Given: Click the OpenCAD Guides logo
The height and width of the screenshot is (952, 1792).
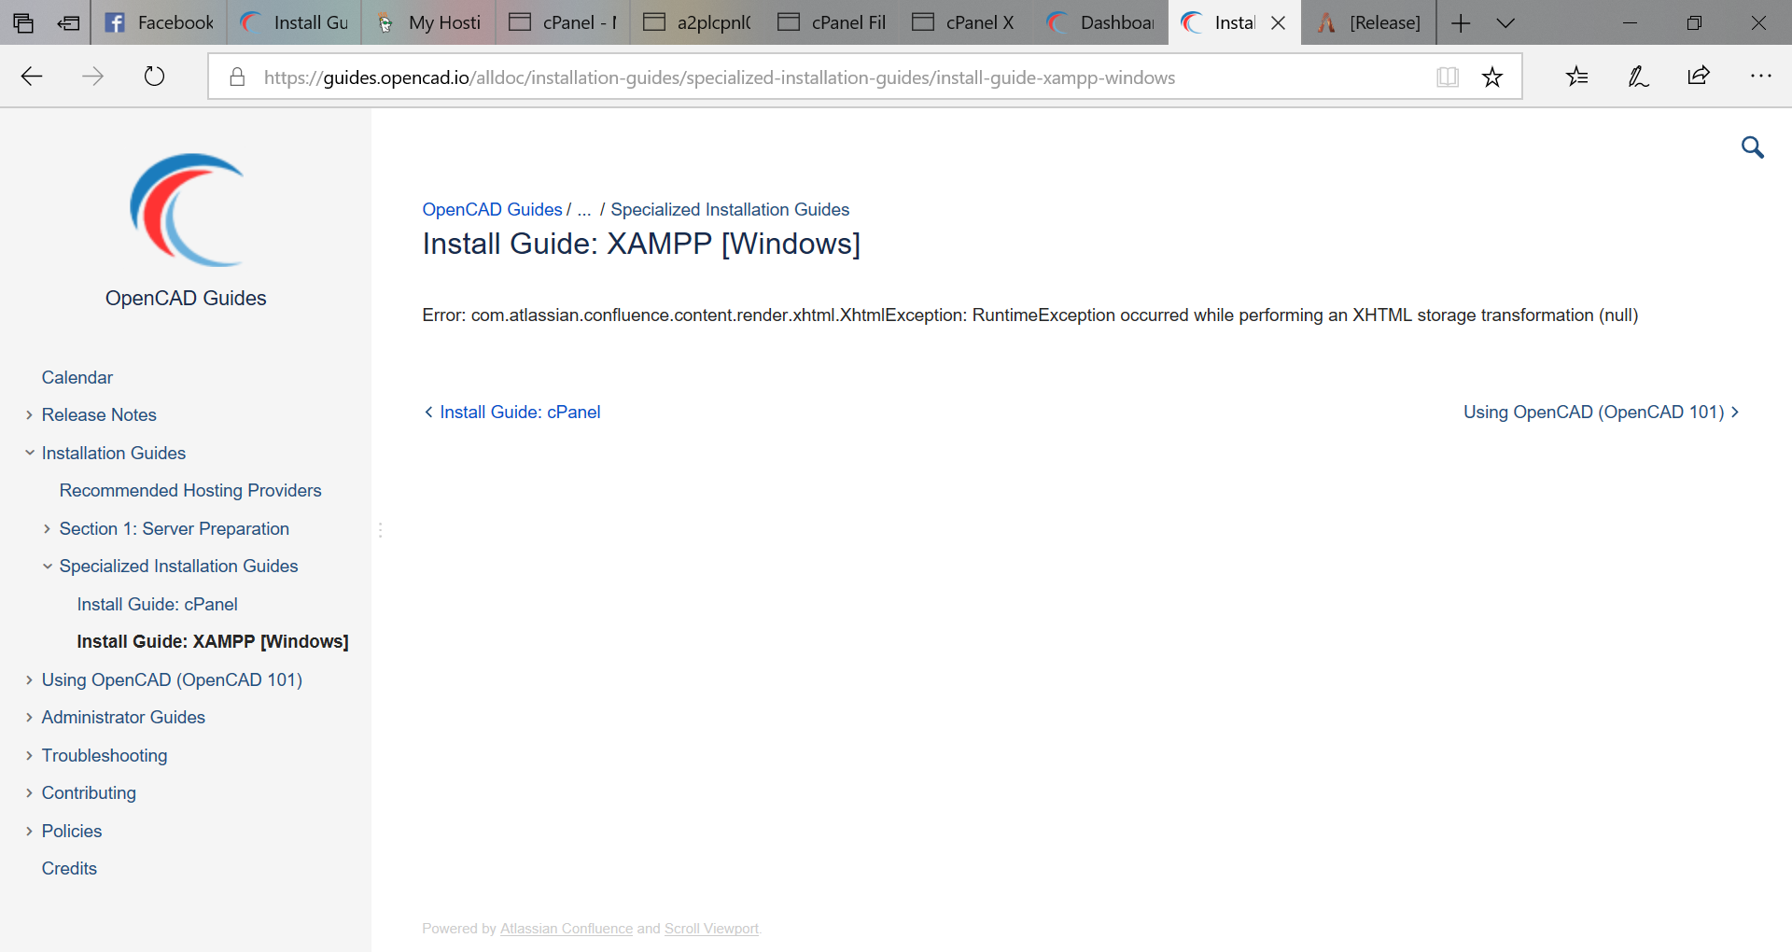Looking at the screenshot, I should pyautogui.click(x=186, y=210).
